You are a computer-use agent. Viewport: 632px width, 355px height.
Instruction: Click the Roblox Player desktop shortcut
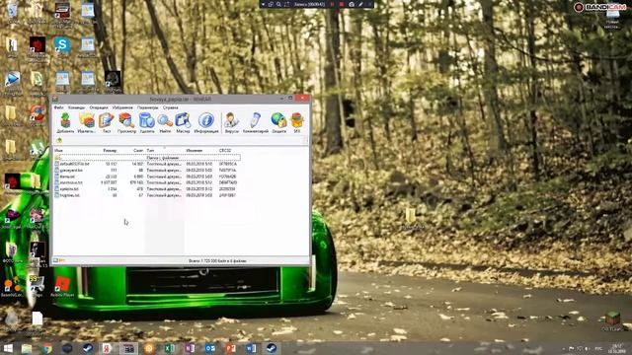pos(62,286)
